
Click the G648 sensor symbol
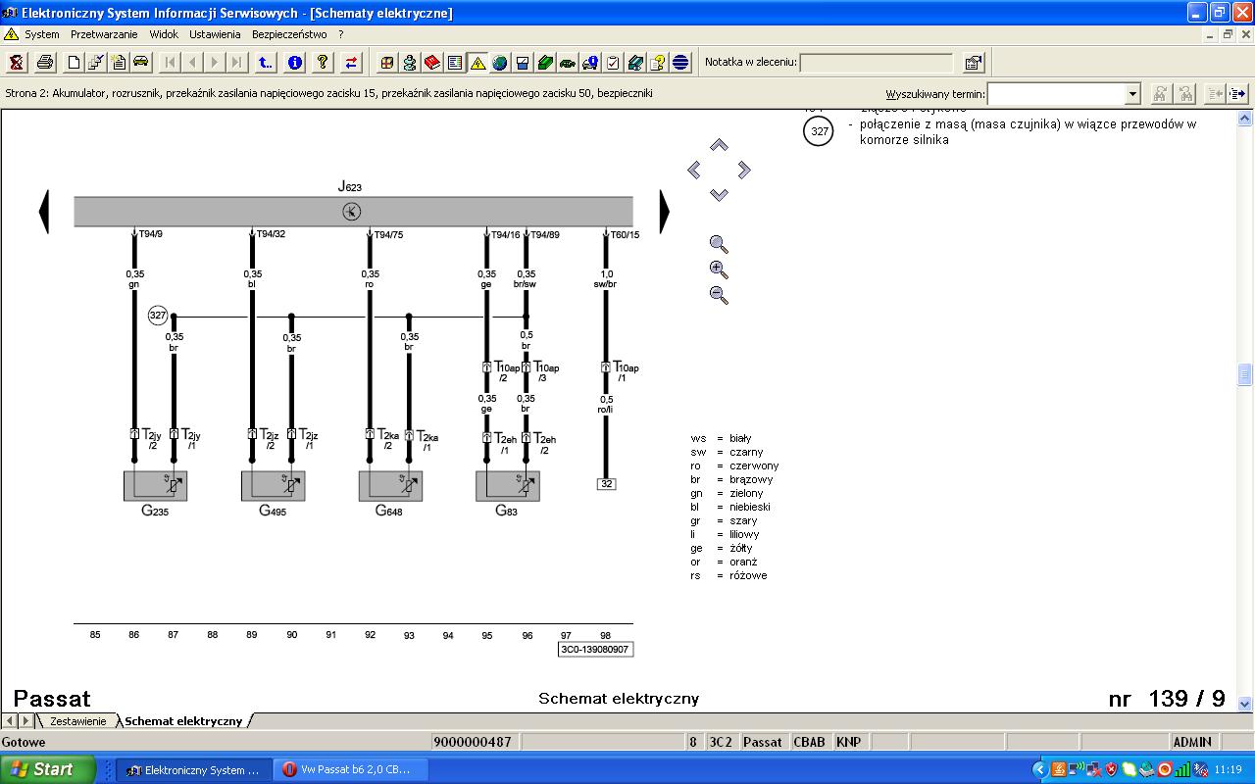point(390,486)
